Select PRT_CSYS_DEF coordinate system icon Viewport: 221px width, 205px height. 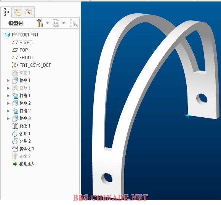15,65
